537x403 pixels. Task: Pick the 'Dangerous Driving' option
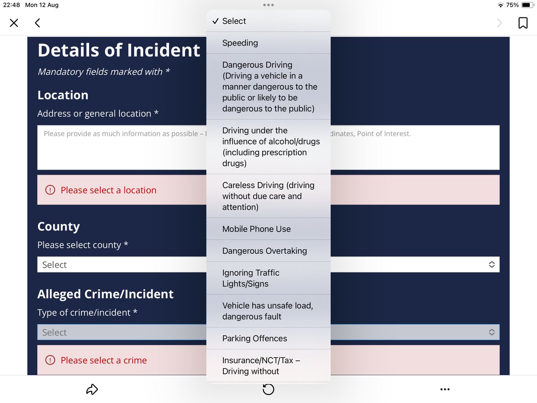[x=268, y=87]
